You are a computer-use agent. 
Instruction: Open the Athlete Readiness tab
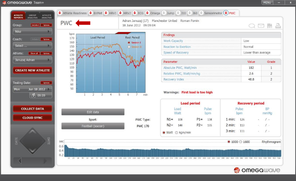(72, 13)
